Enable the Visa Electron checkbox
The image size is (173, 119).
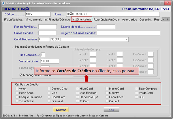[78, 93]
